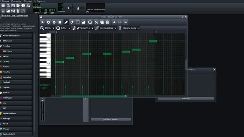Click the highest green note in piano roll grid
The height and width of the screenshot is (137, 244).
(153, 41)
